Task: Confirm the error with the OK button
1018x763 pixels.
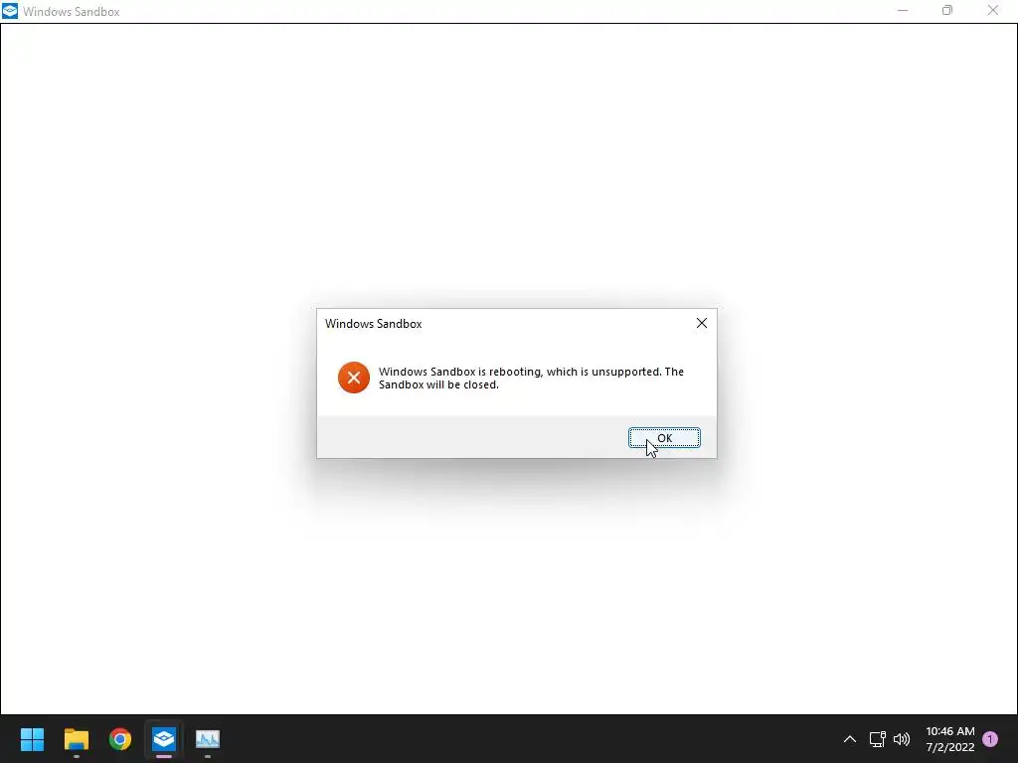Action: (x=664, y=438)
